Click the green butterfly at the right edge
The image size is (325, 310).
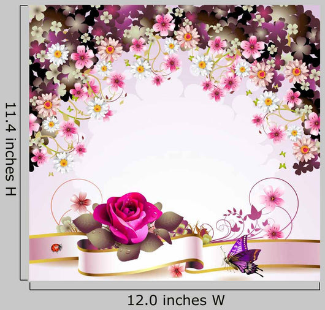283,165
